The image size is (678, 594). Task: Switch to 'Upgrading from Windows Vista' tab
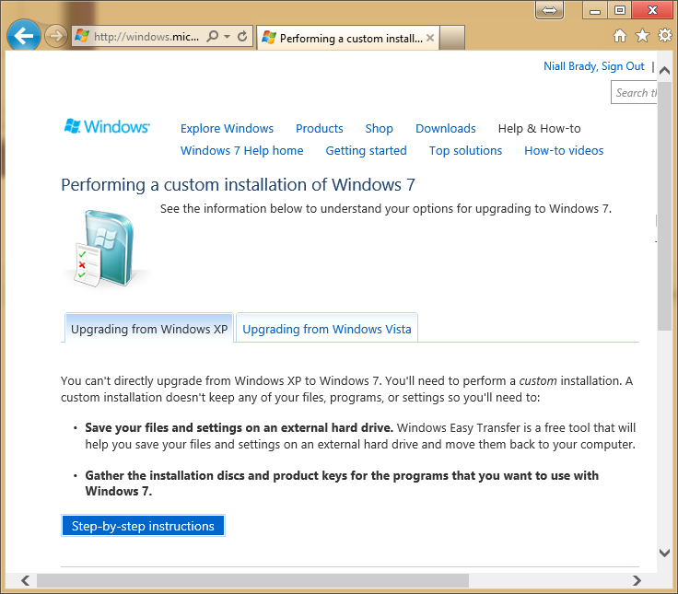pos(326,329)
